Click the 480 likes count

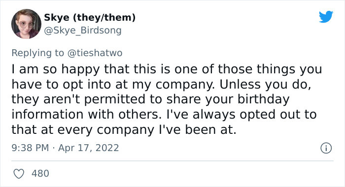click(40, 173)
